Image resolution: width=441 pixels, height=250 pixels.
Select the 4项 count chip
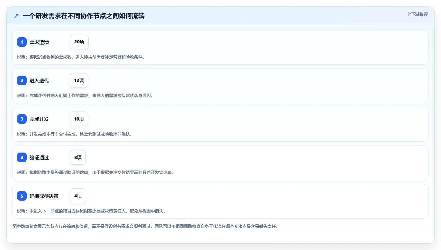click(78, 196)
